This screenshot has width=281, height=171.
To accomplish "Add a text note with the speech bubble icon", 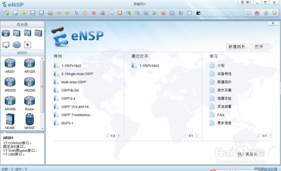I will tap(111, 13).
